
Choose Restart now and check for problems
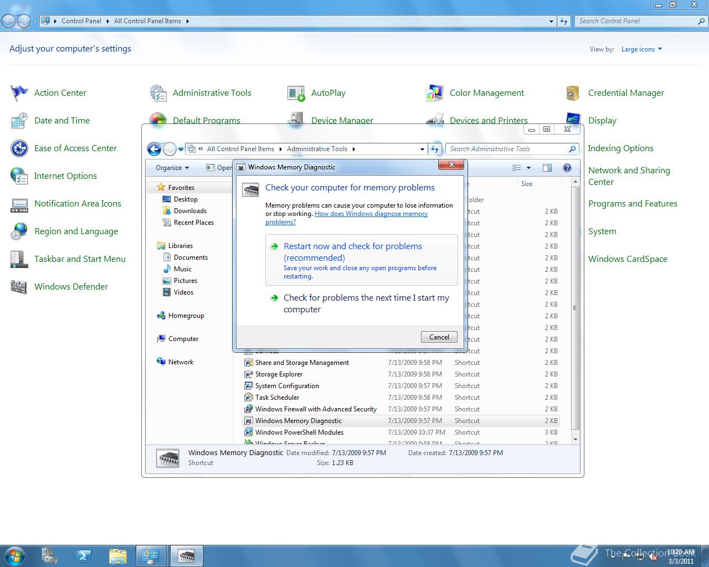[362, 260]
